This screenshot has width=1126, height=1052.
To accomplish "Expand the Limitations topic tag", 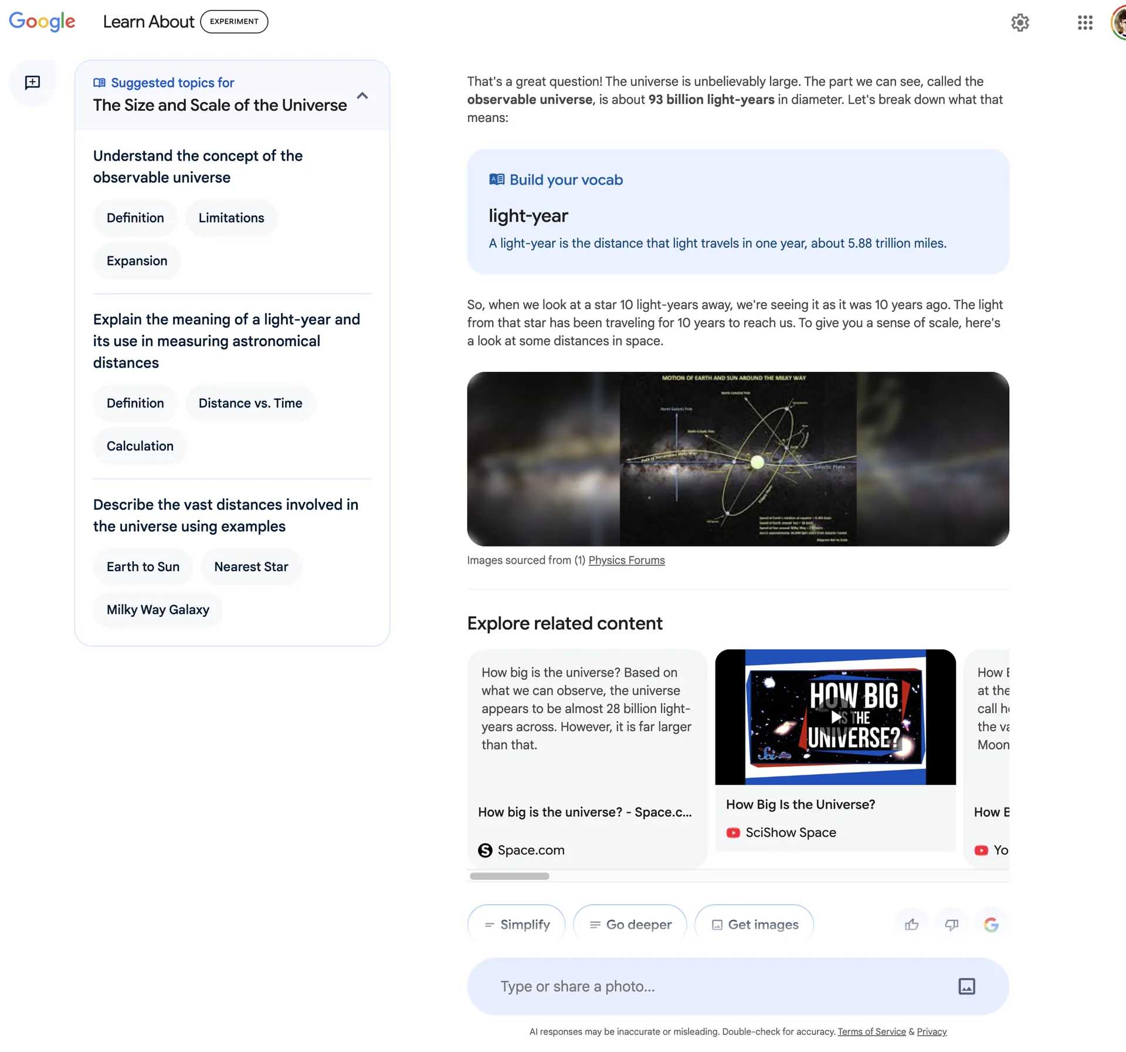I will coord(230,216).
